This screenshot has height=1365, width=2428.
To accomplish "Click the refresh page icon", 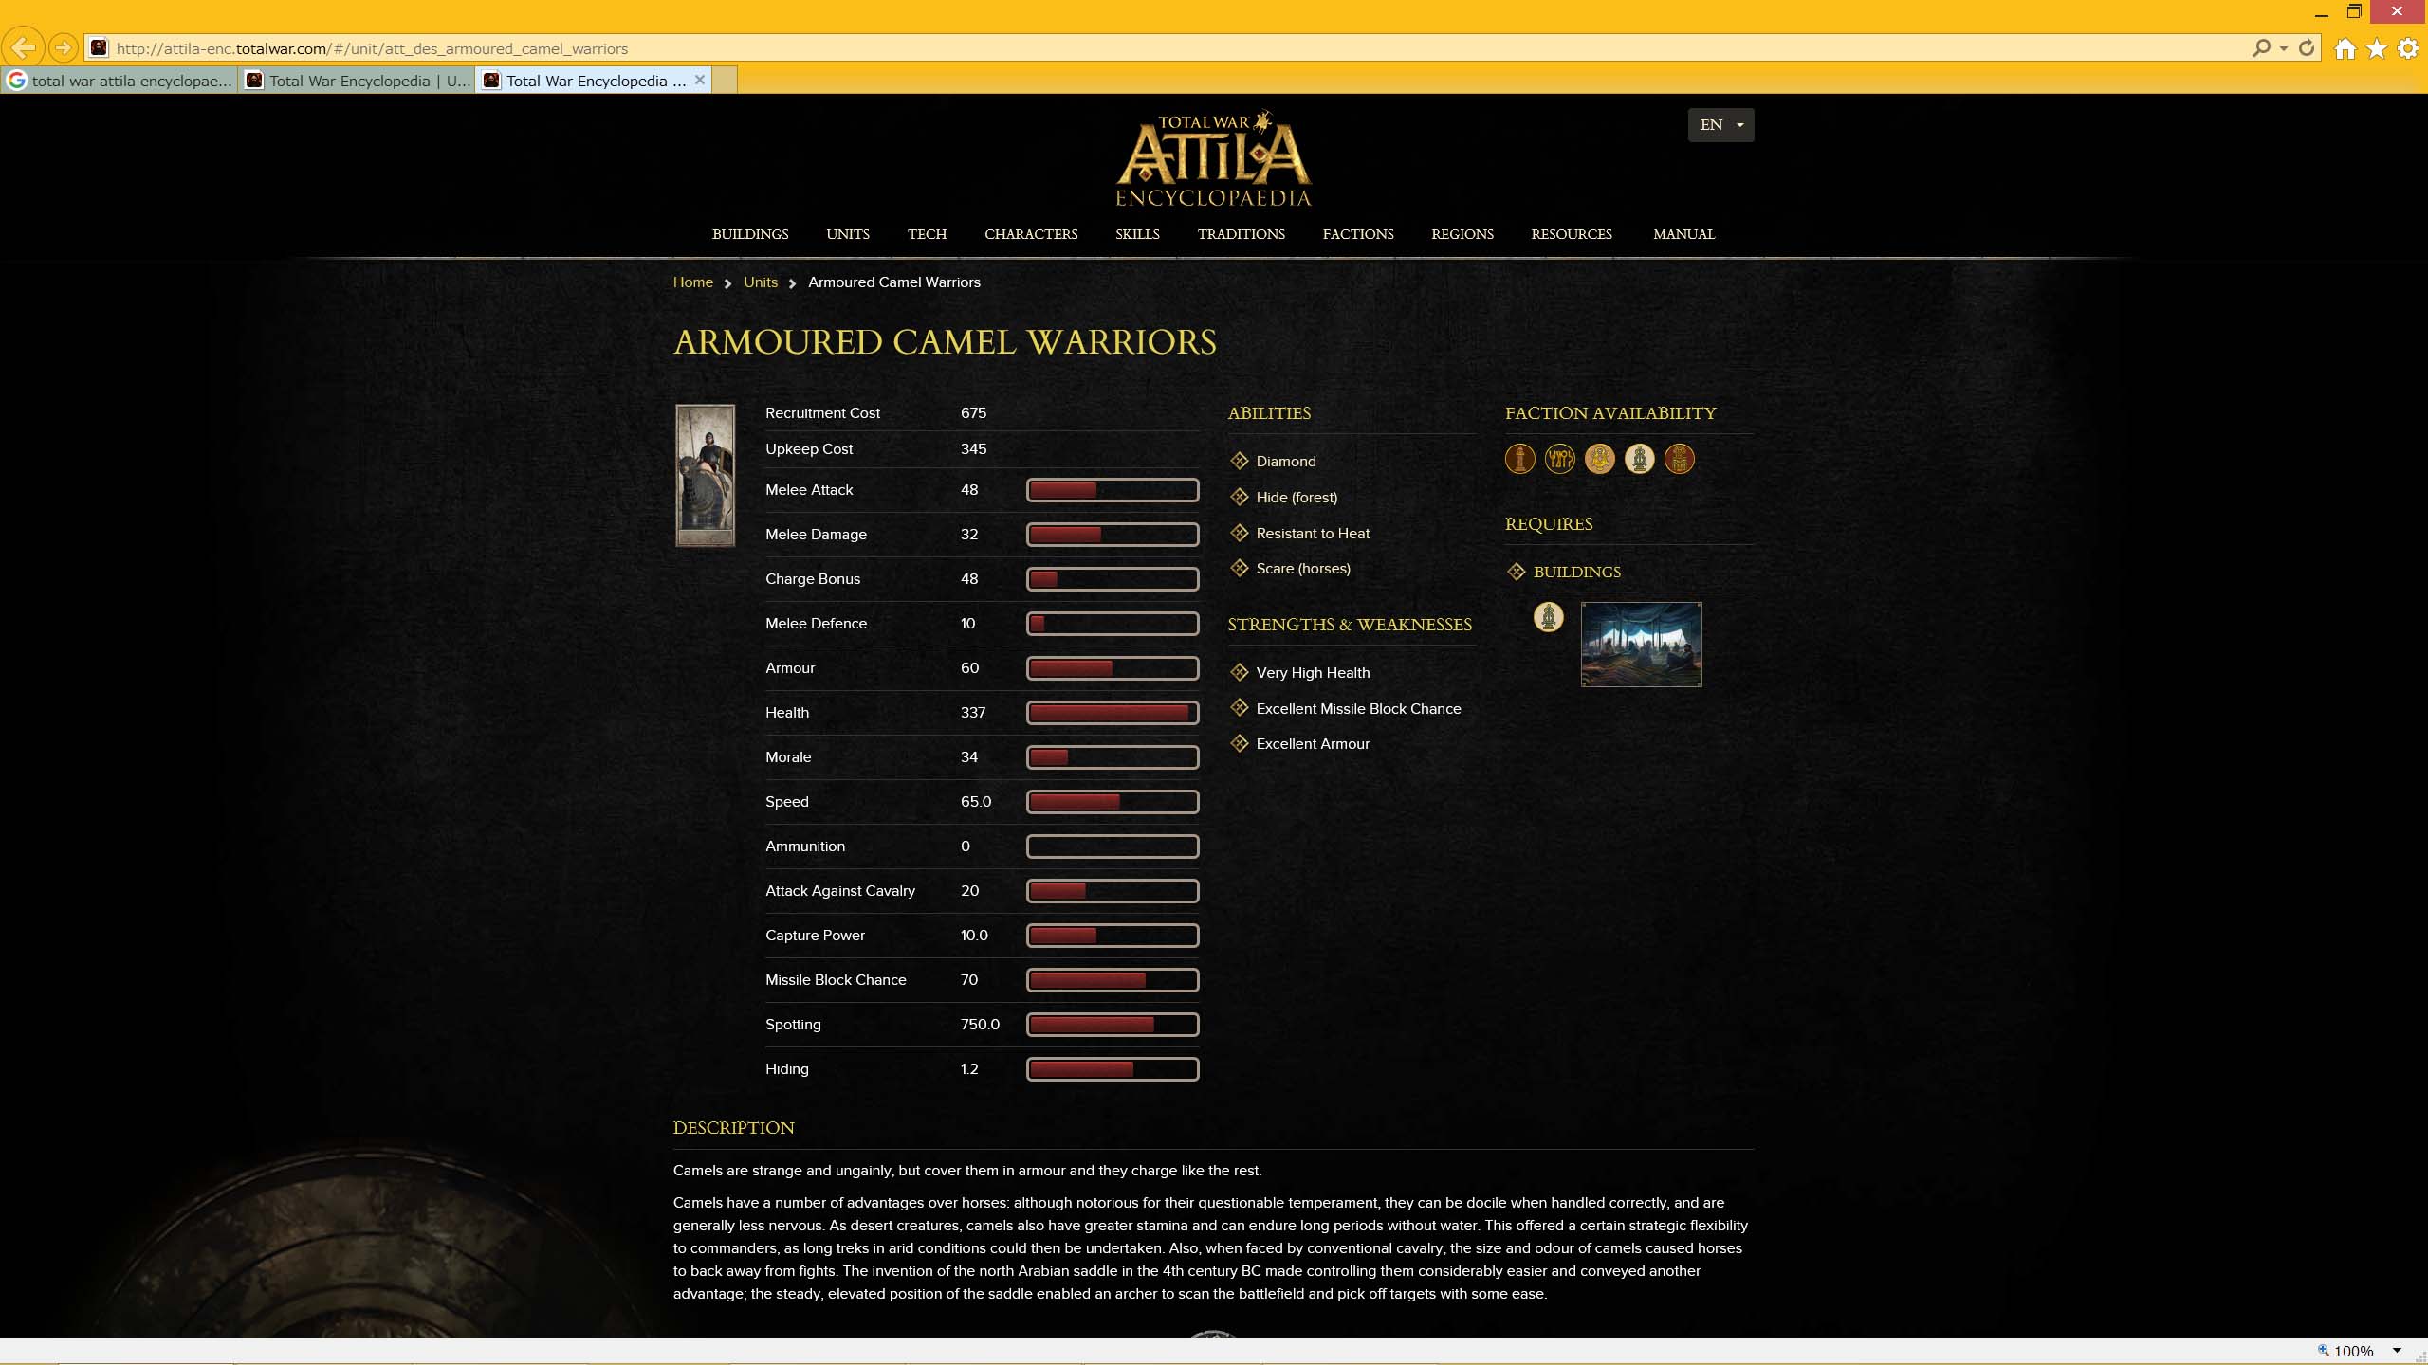I will pyautogui.click(x=2307, y=47).
